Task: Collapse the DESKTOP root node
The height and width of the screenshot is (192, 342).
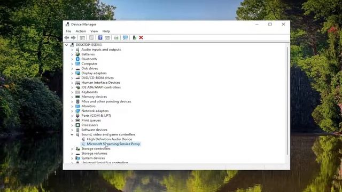Action: pos(66,45)
